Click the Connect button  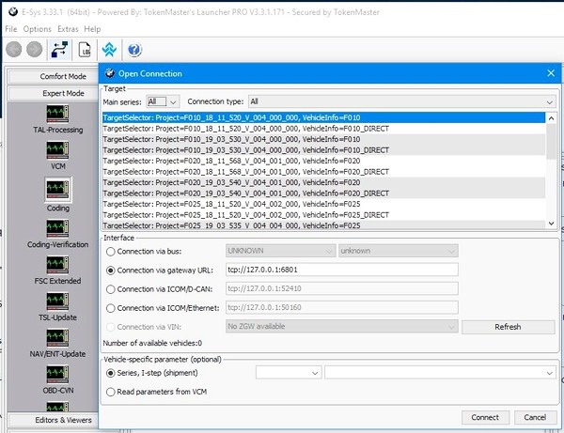[x=485, y=416]
